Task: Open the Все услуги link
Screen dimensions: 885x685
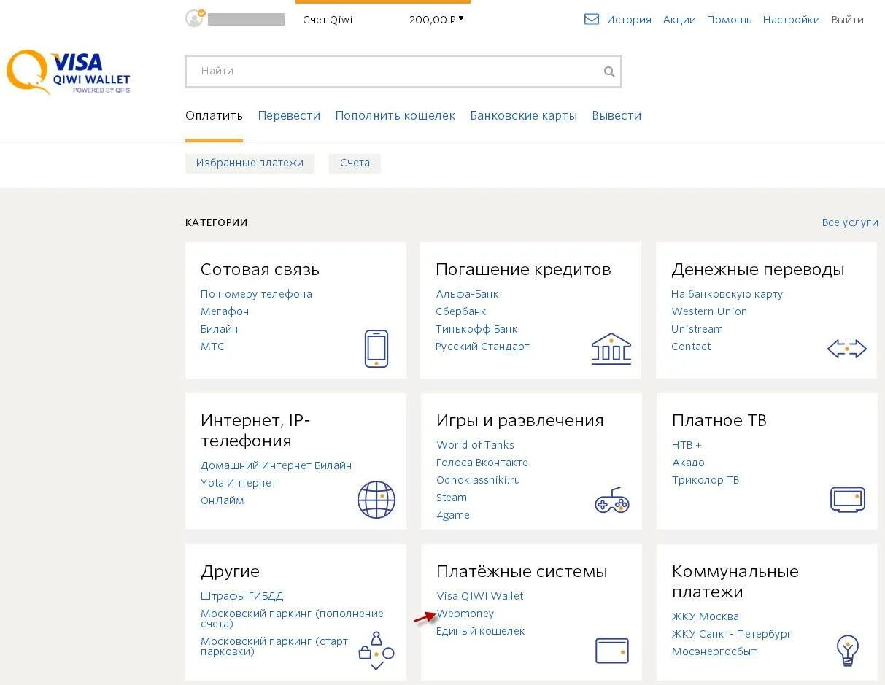Action: coord(850,222)
